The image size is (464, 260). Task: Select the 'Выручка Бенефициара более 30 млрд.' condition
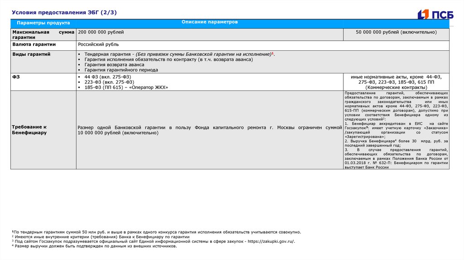coord(396,144)
